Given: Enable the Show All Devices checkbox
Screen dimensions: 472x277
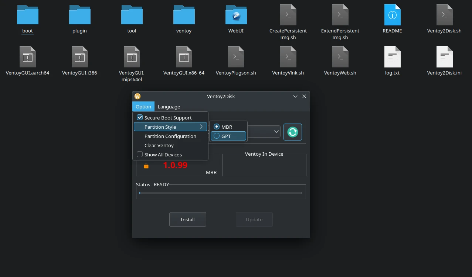Looking at the screenshot, I should 140,155.
